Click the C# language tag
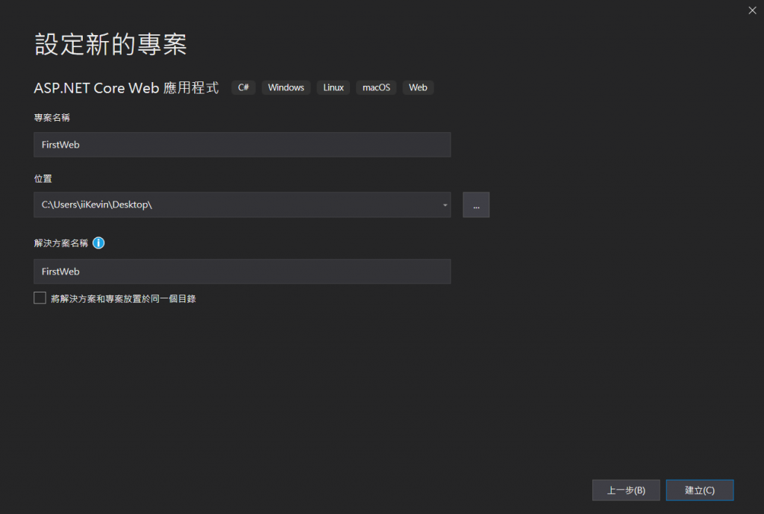764x514 pixels. (243, 87)
